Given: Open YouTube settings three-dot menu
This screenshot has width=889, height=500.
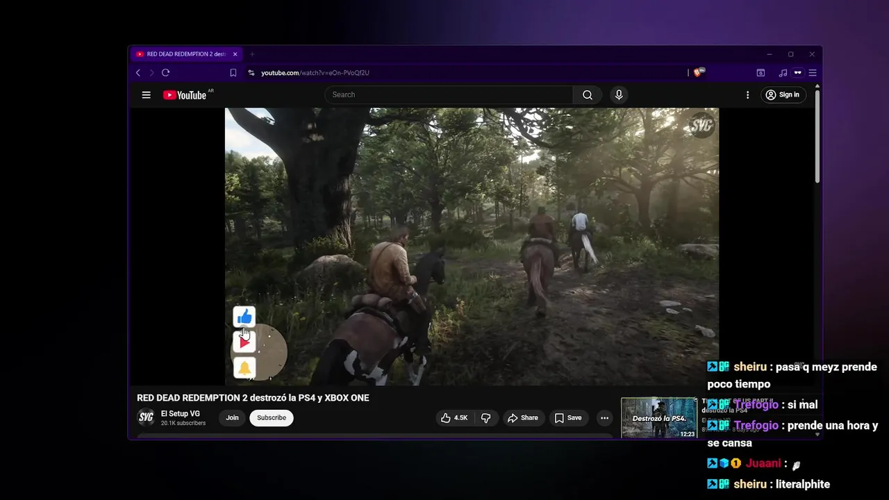Looking at the screenshot, I should coord(747,95).
